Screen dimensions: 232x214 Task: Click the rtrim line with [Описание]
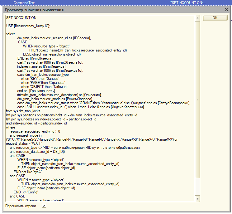[x=59, y=95]
